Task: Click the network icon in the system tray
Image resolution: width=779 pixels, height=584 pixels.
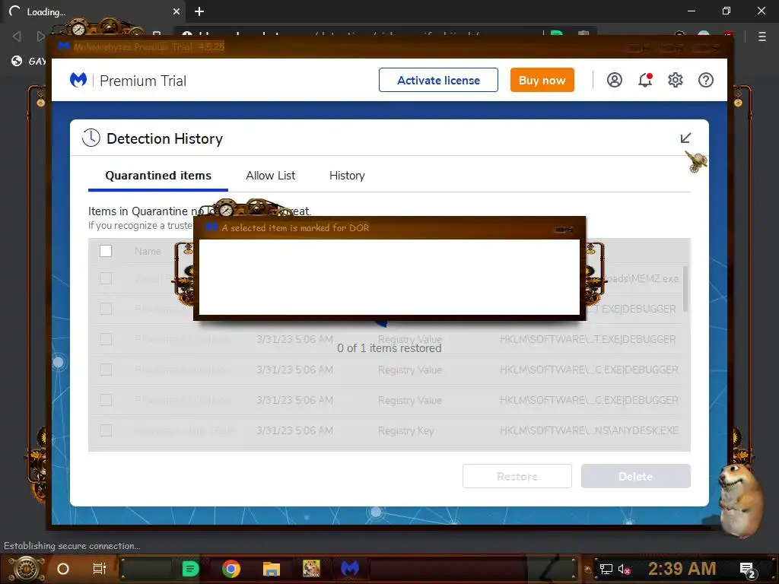Action: coord(606,569)
